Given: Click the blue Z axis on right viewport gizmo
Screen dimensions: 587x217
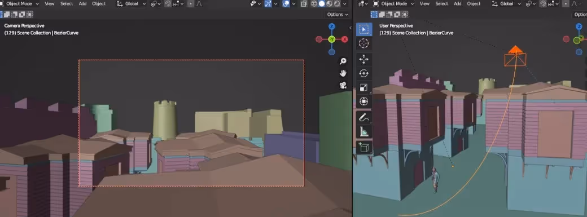Looking at the screenshot, I should pyautogui.click(x=579, y=26).
